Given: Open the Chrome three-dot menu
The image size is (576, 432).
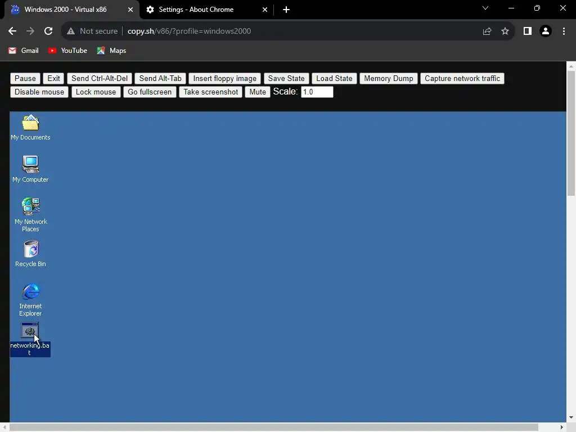Looking at the screenshot, I should [x=564, y=31].
